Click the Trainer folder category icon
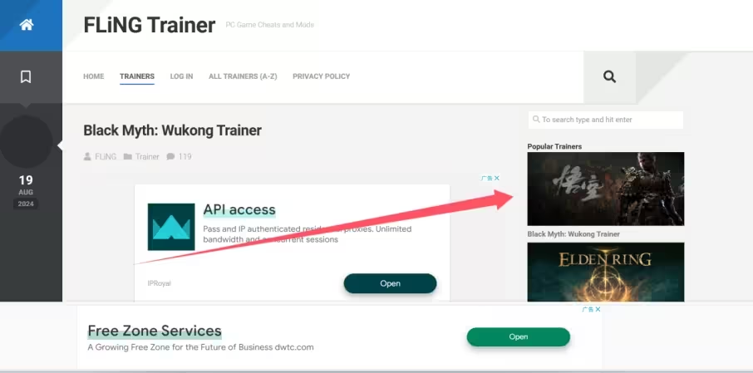This screenshot has width=753, height=373. pyautogui.click(x=128, y=156)
